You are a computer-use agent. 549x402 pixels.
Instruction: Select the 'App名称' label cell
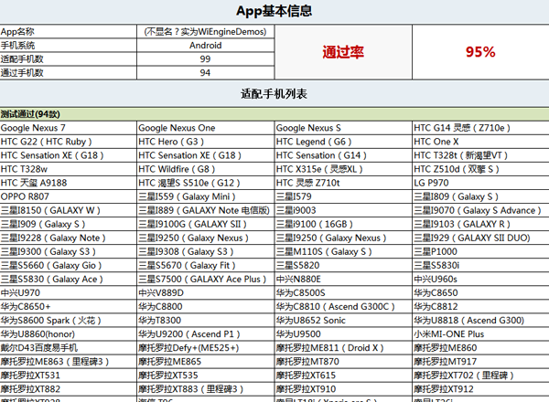pos(69,31)
